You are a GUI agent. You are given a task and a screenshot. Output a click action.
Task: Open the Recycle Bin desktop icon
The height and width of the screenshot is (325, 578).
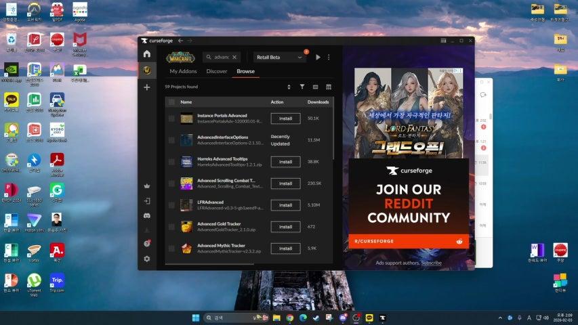click(12, 41)
